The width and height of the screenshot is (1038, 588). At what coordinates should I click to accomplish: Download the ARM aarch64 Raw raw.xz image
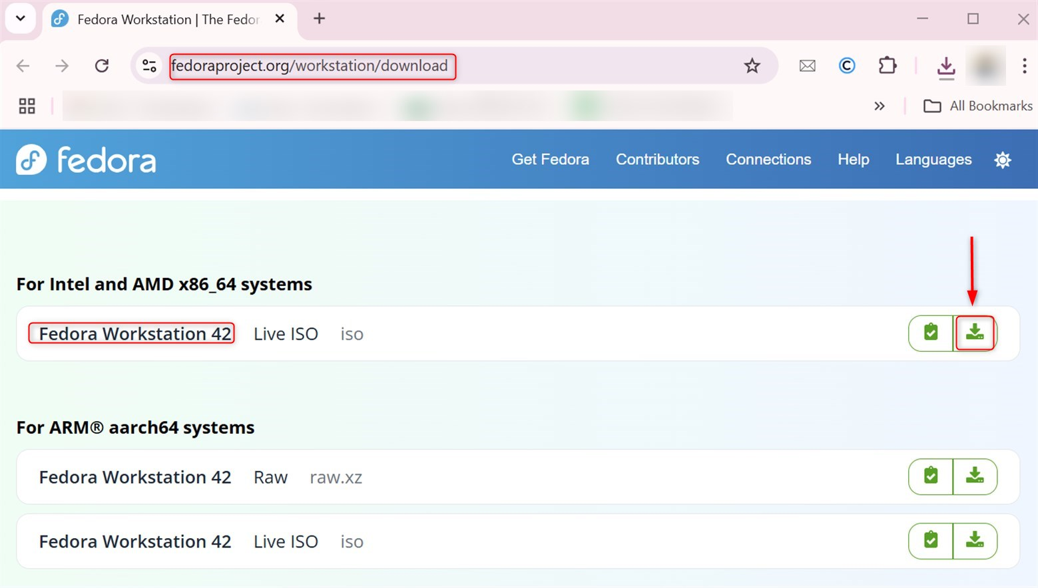tap(975, 477)
